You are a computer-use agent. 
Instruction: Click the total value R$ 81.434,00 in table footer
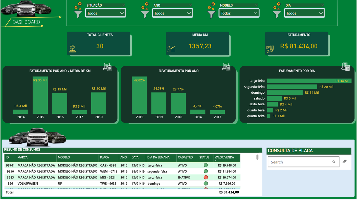[x=229, y=192]
